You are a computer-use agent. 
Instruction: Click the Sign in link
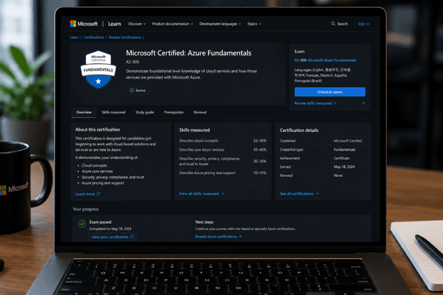363,24
